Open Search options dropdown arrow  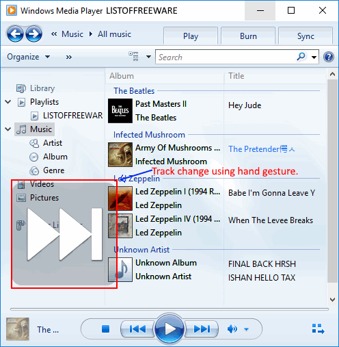click(x=314, y=57)
